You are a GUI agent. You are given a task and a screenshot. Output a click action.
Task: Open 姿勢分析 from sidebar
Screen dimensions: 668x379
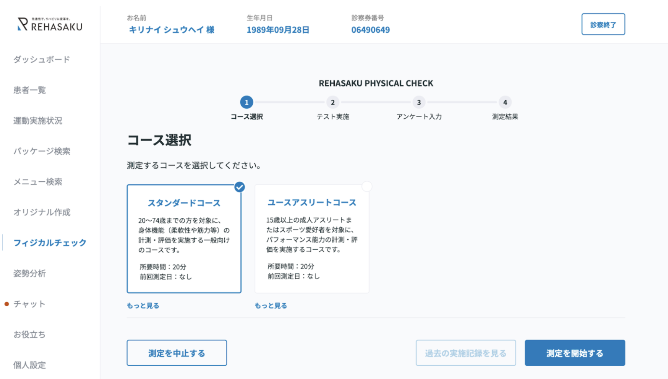[30, 273]
